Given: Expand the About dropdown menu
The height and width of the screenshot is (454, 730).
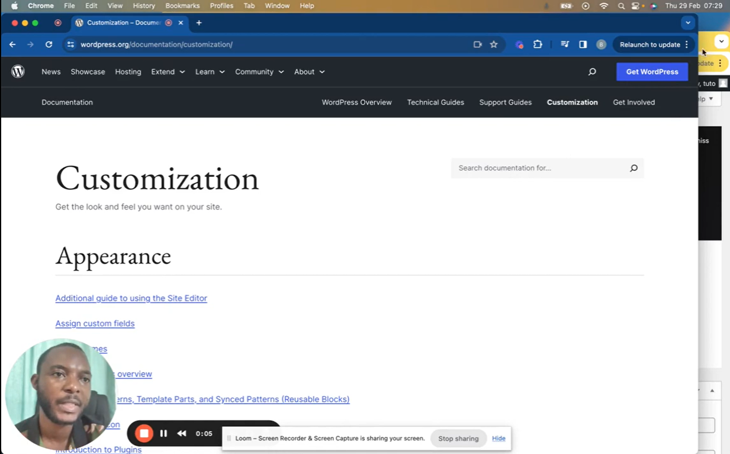Looking at the screenshot, I should (310, 72).
